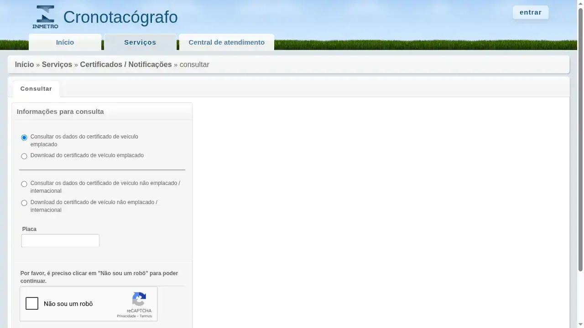Click inside the Placa input field
Image resolution: width=584 pixels, height=328 pixels.
click(x=60, y=241)
